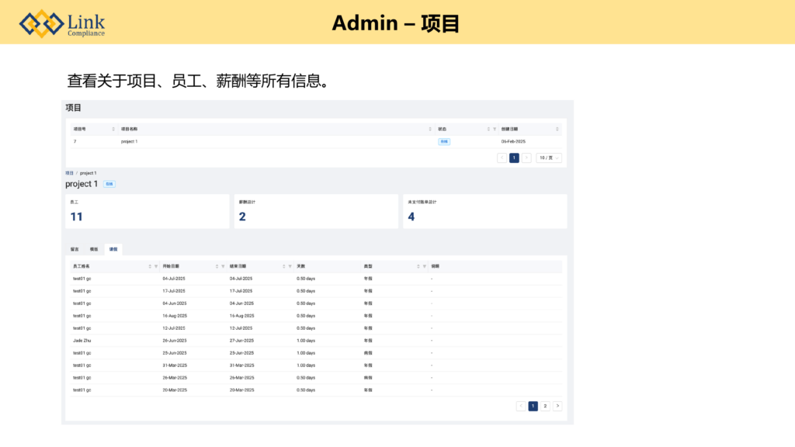
Task: Open the filter on 开始日期 column
Action: [x=223, y=266]
